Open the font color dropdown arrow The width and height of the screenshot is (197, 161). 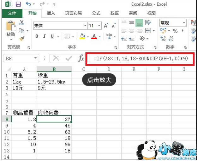(100, 36)
